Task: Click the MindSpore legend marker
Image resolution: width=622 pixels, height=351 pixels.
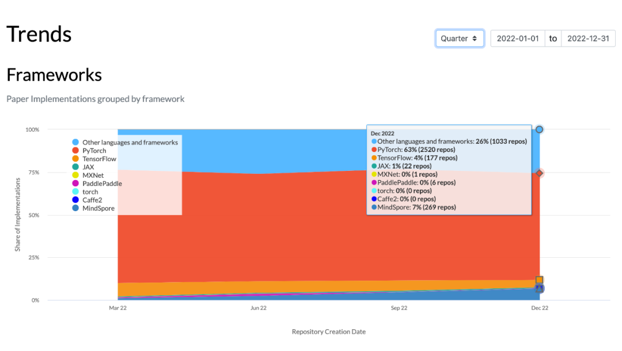Action: tap(75, 208)
